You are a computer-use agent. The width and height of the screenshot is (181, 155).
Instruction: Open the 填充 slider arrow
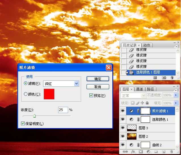tap(176, 103)
